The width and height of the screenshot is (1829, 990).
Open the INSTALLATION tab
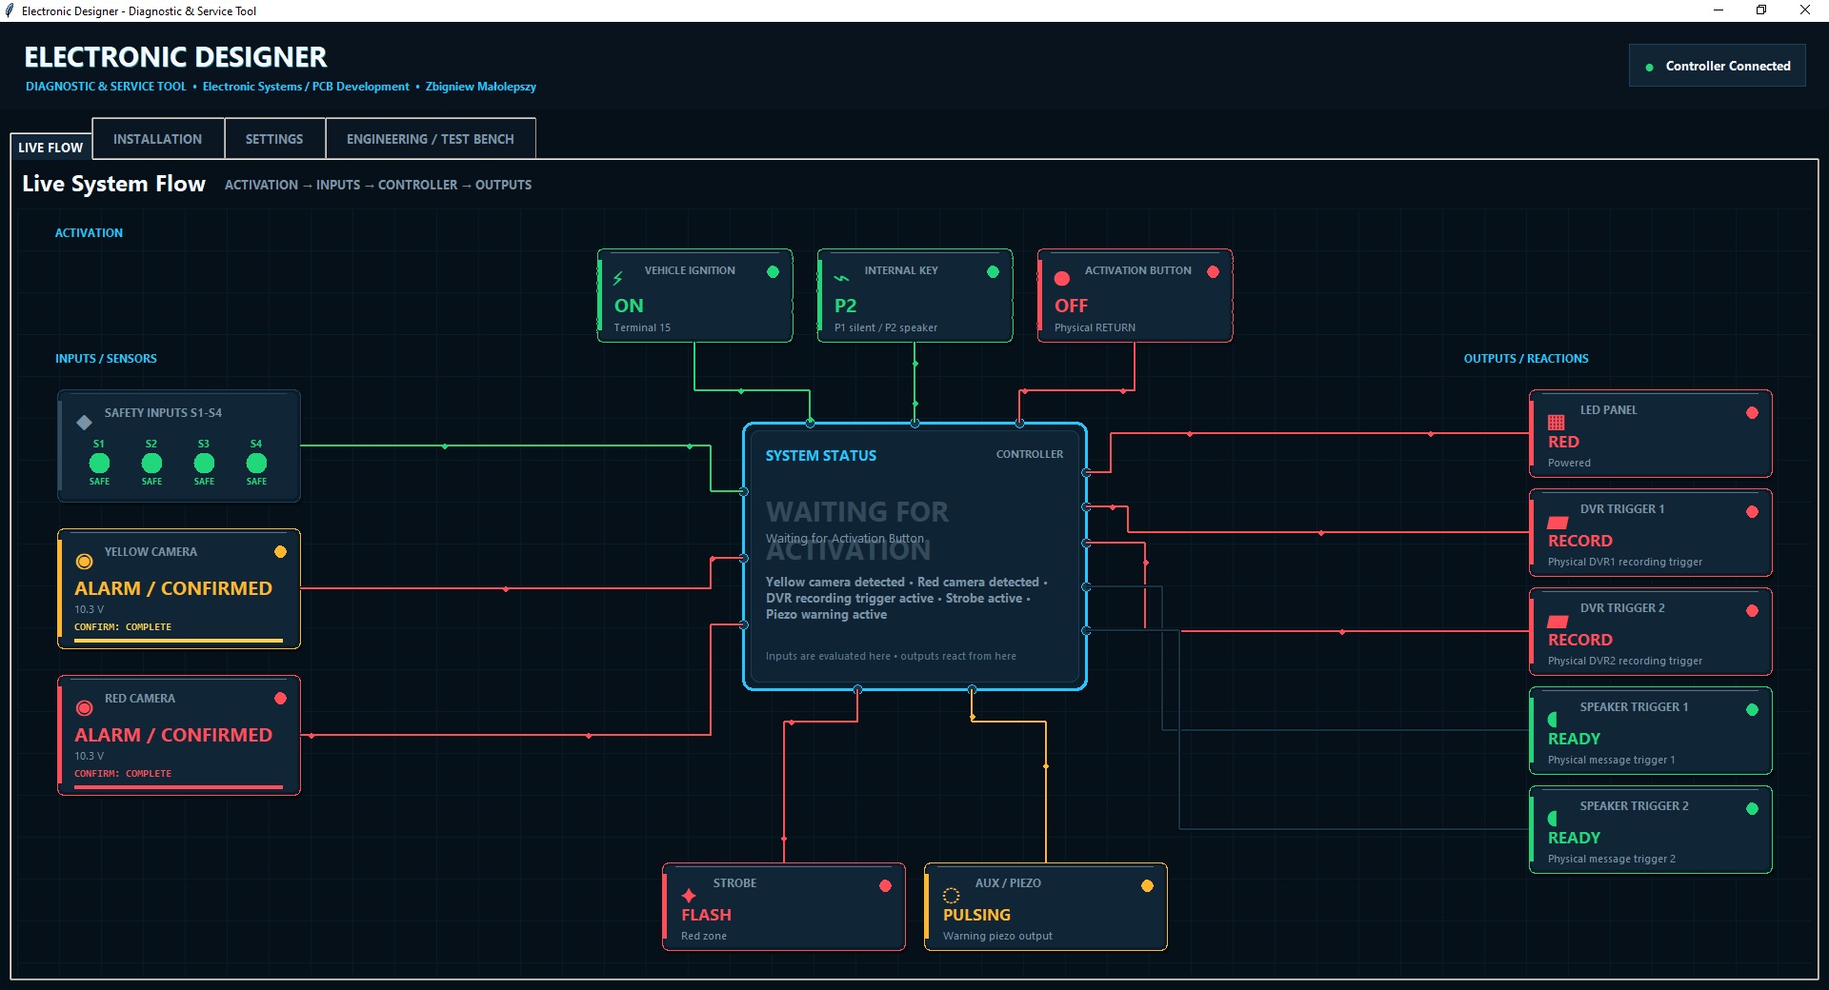157,139
